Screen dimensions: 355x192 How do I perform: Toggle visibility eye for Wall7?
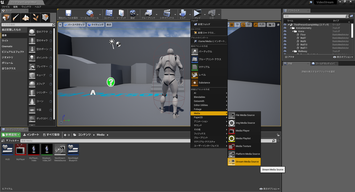[x=285, y=38]
